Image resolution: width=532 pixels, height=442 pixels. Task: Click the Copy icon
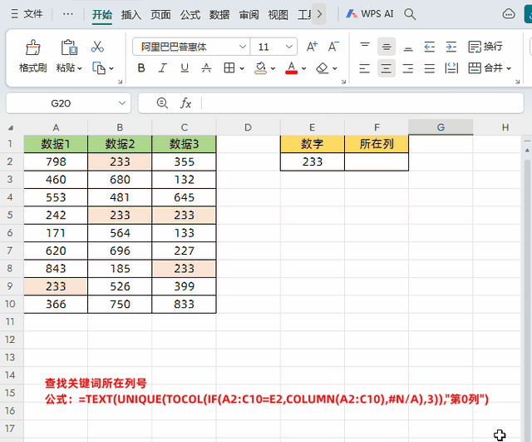99,68
